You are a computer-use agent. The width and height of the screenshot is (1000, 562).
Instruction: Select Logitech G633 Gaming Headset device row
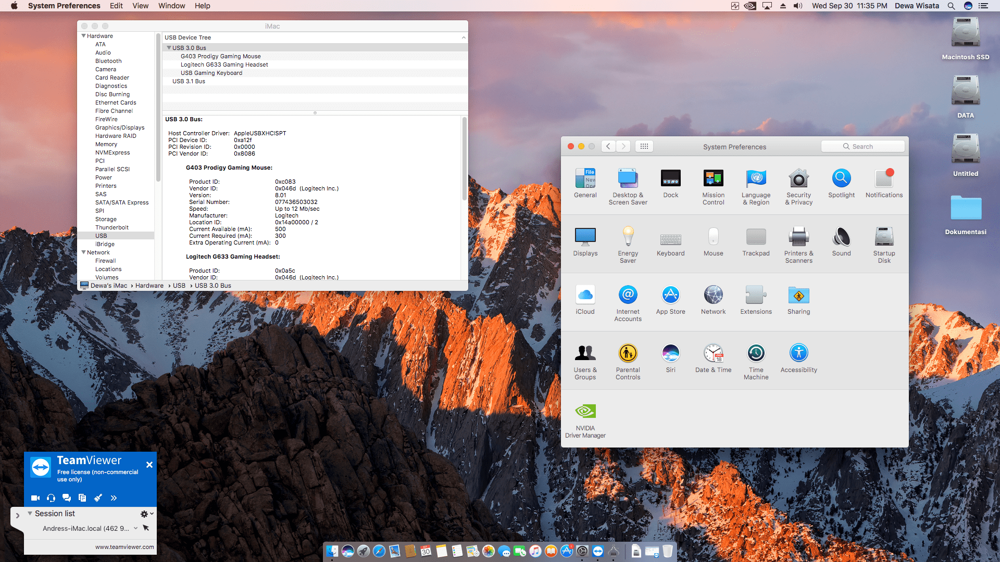(224, 65)
